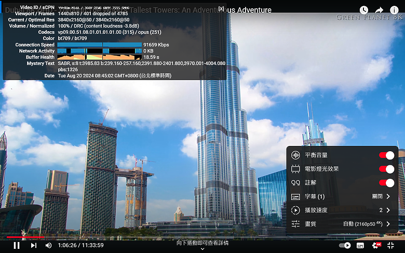Click the 畫質 sliders icon
Screen dimensions: 405x253
point(295,224)
